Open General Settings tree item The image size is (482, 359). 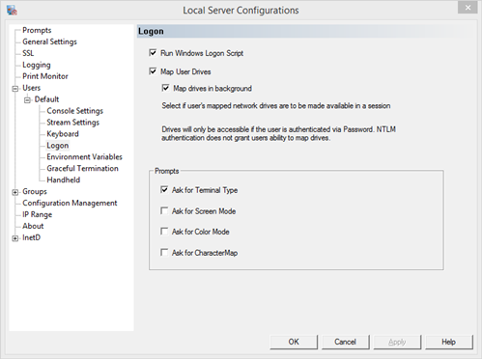(x=49, y=41)
